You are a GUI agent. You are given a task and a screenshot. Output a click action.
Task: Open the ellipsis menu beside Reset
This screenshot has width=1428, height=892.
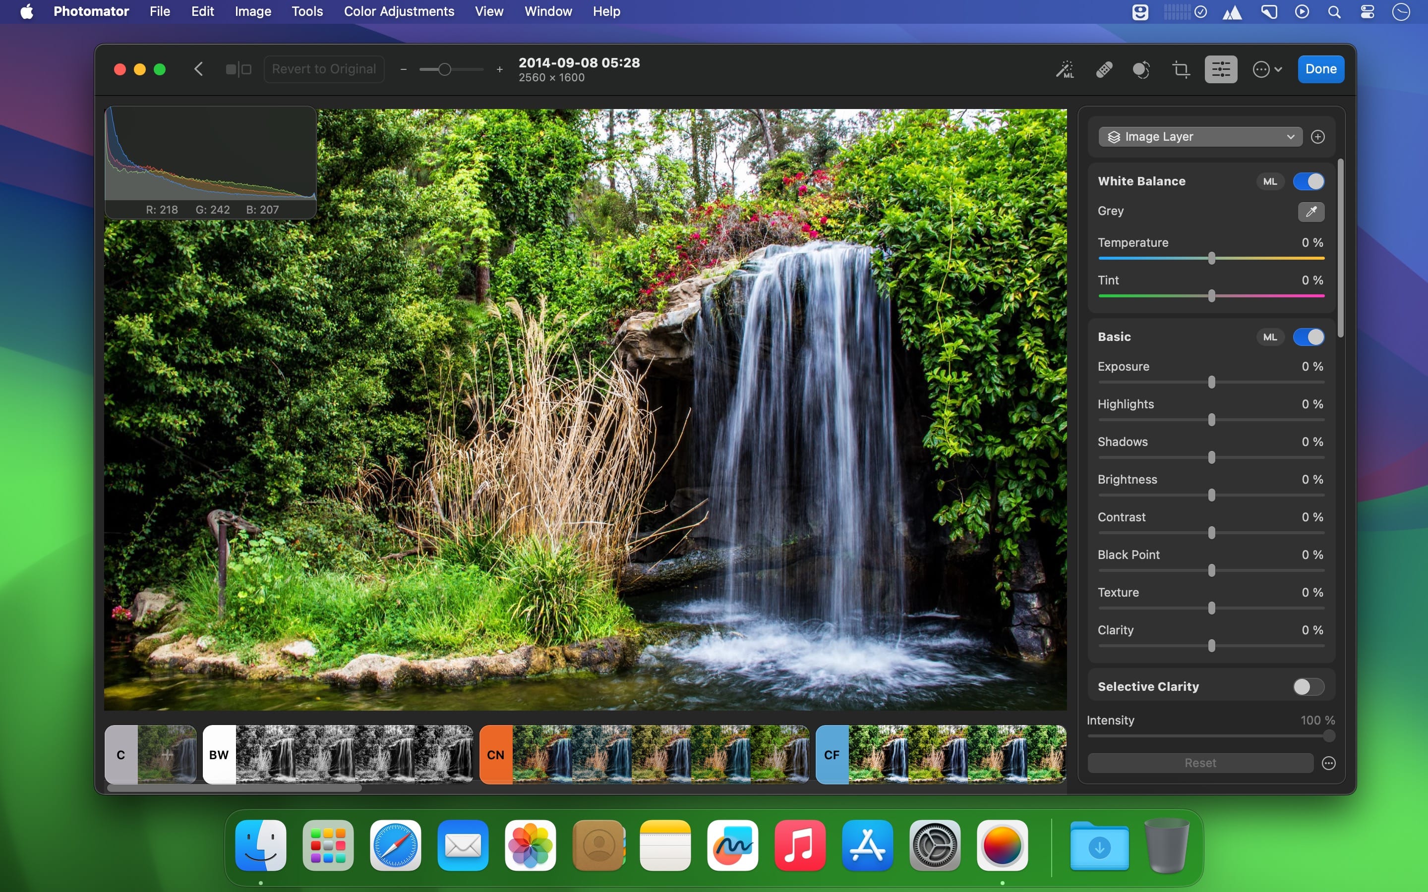pos(1328,763)
